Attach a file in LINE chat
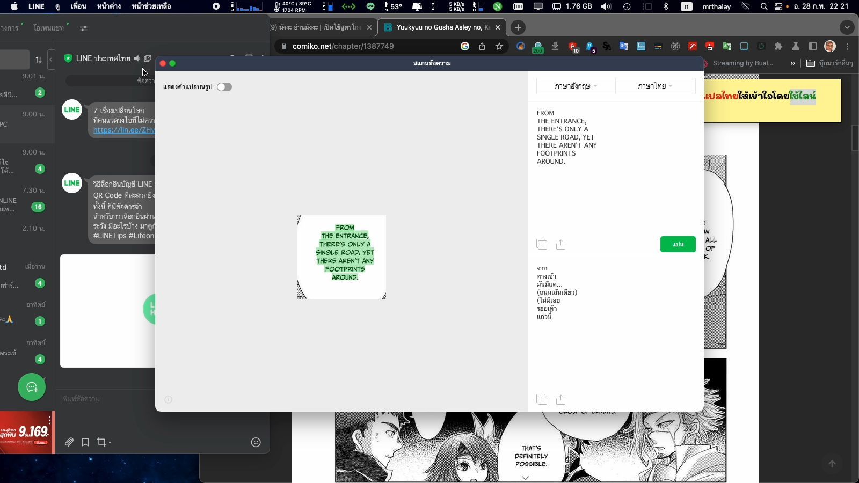859x483 pixels. coord(69,442)
